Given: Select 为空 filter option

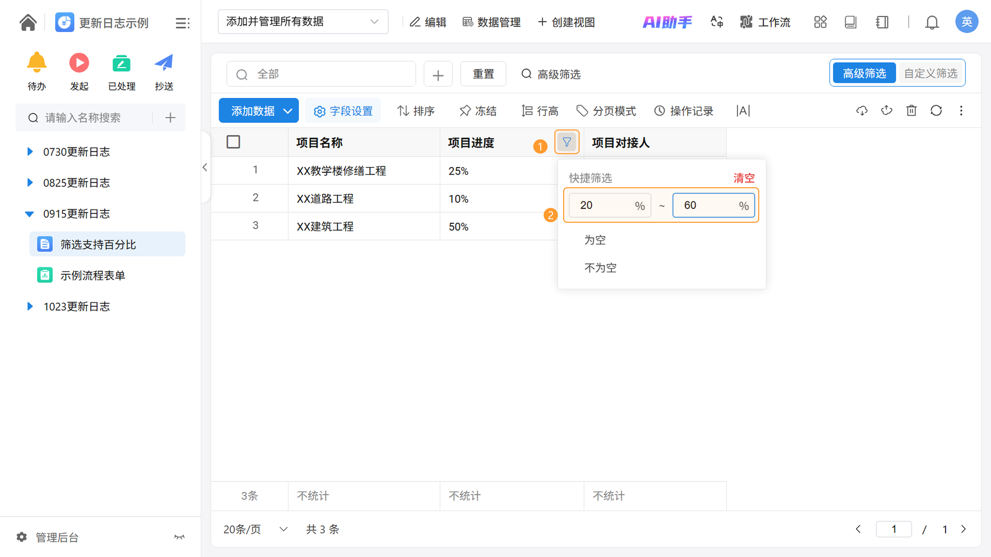Looking at the screenshot, I should click(595, 240).
